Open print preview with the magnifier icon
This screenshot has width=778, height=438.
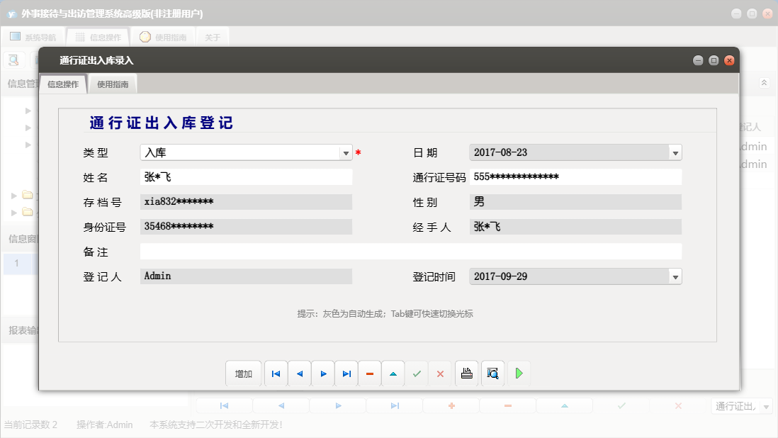[492, 374]
